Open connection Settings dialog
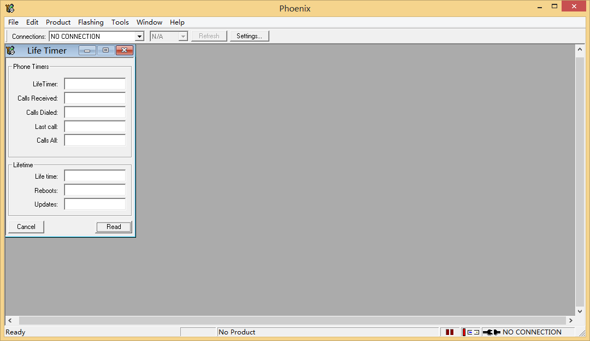The height and width of the screenshot is (341, 590). pyautogui.click(x=249, y=36)
